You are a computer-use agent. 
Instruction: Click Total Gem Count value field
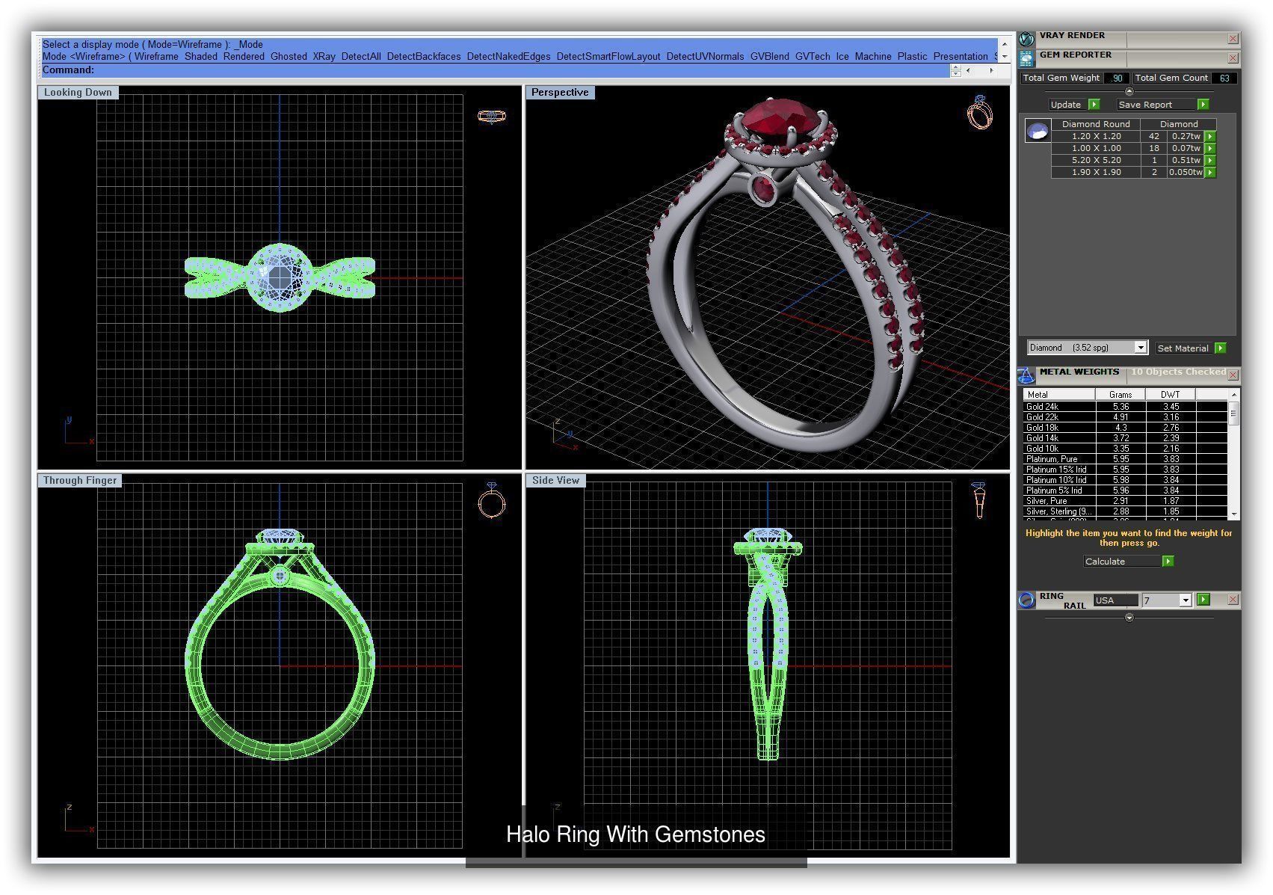(x=1224, y=78)
